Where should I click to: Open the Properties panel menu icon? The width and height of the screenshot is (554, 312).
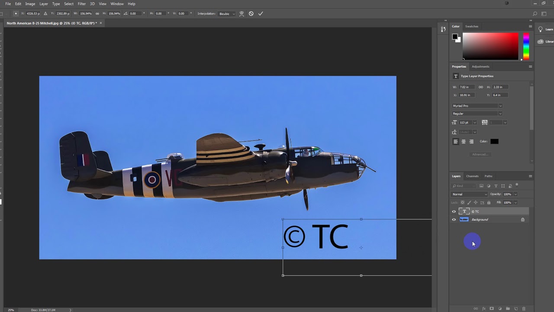530,67
